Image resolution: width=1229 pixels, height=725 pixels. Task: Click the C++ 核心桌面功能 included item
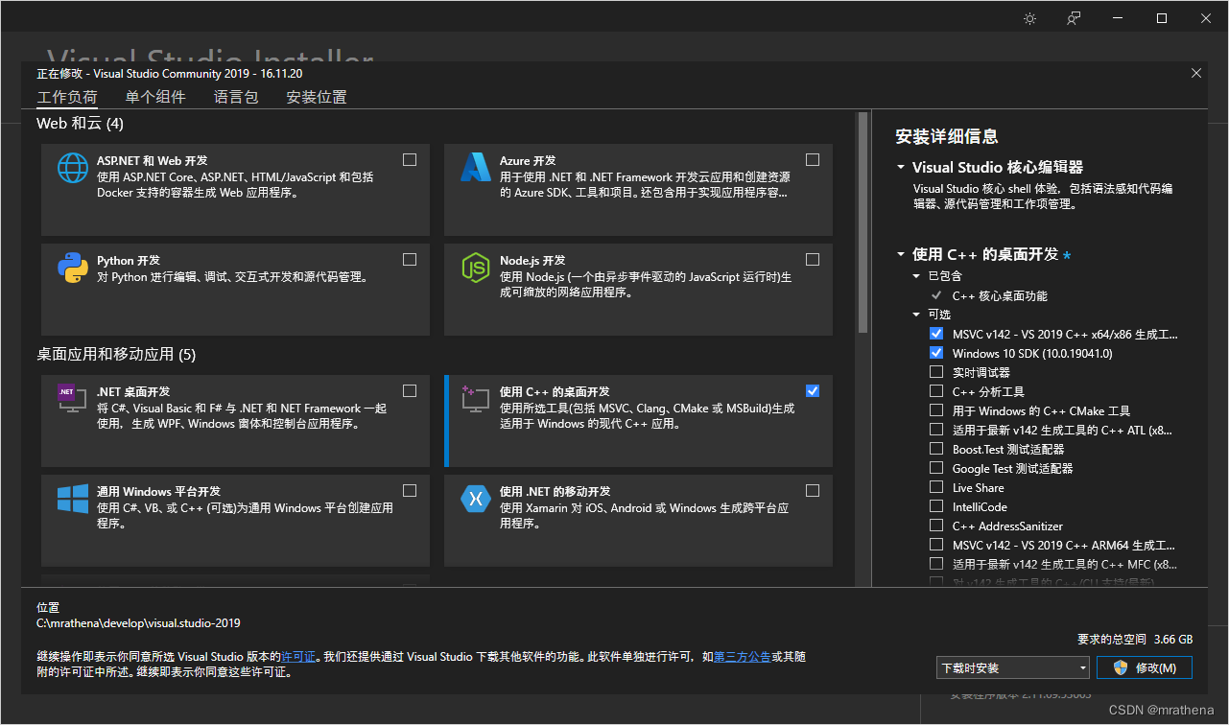(x=1000, y=296)
